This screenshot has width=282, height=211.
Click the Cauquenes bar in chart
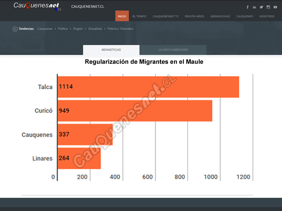tap(85, 135)
